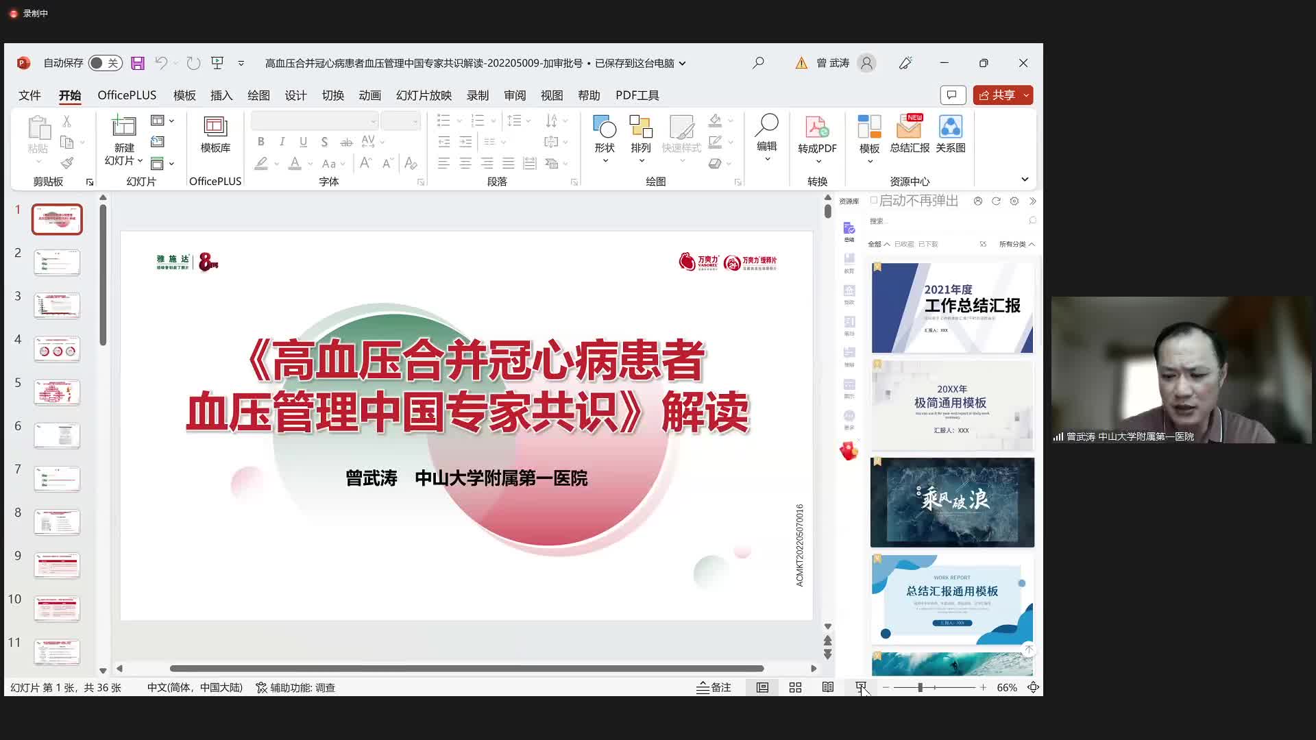Expand the New Slide (新建幻灯片) dropdown arrow

[140, 161]
